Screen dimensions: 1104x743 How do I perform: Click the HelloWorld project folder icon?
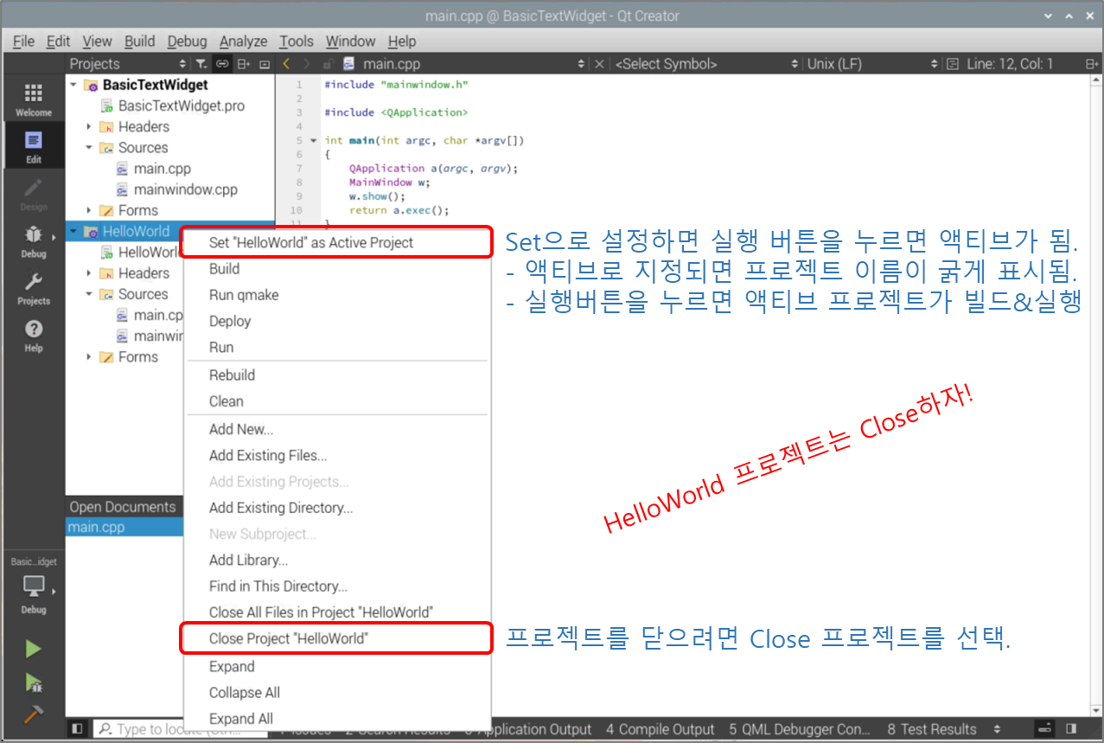point(92,232)
